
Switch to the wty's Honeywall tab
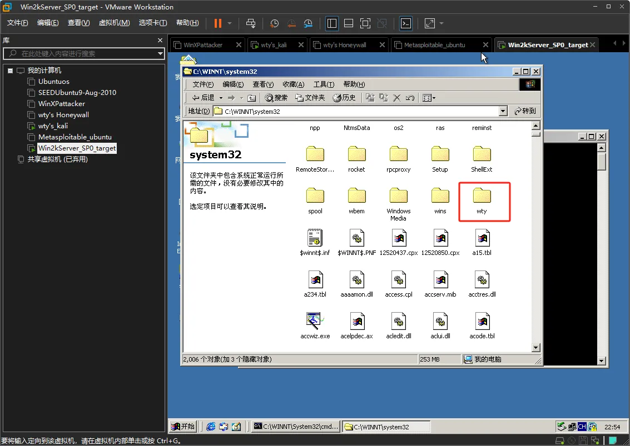(345, 45)
